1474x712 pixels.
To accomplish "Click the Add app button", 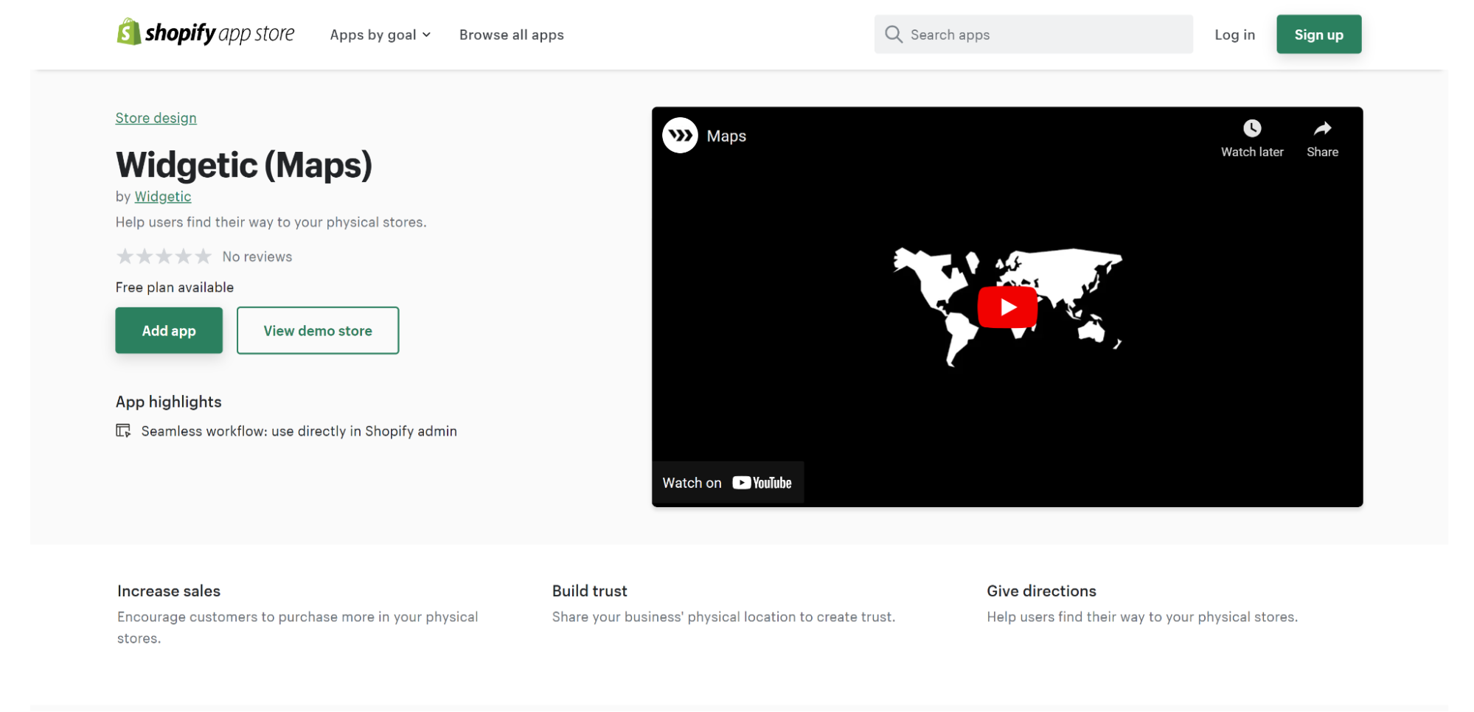I will pyautogui.click(x=168, y=330).
